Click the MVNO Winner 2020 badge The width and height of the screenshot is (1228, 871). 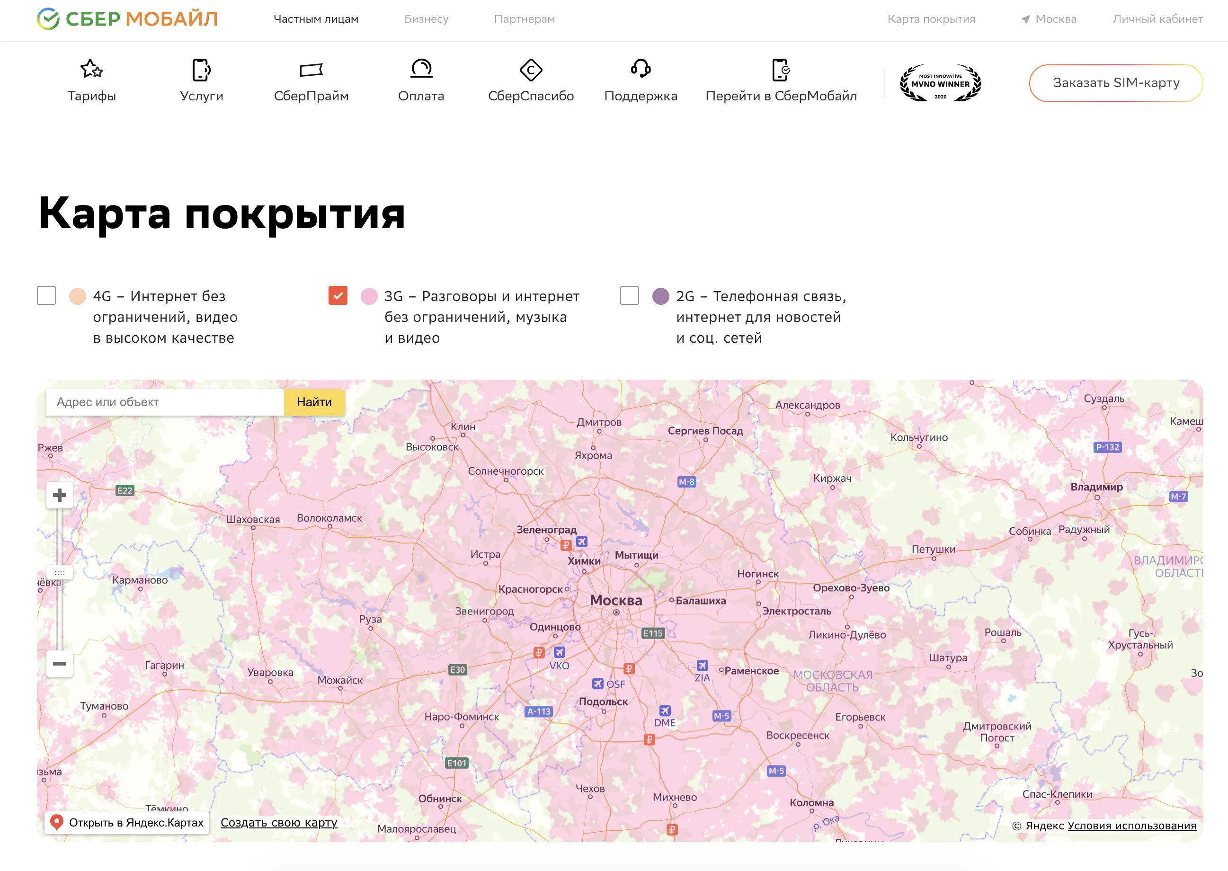pyautogui.click(x=941, y=84)
